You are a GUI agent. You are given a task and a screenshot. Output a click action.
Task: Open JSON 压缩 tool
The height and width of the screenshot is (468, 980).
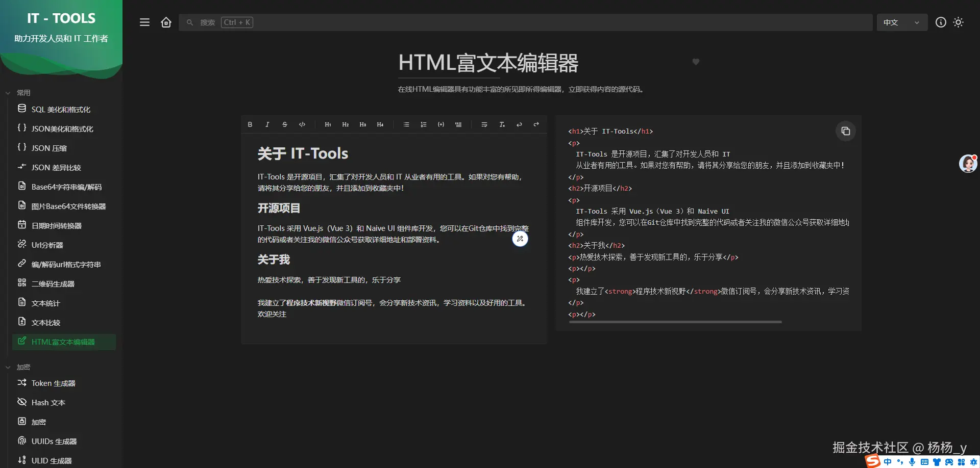pos(64,148)
